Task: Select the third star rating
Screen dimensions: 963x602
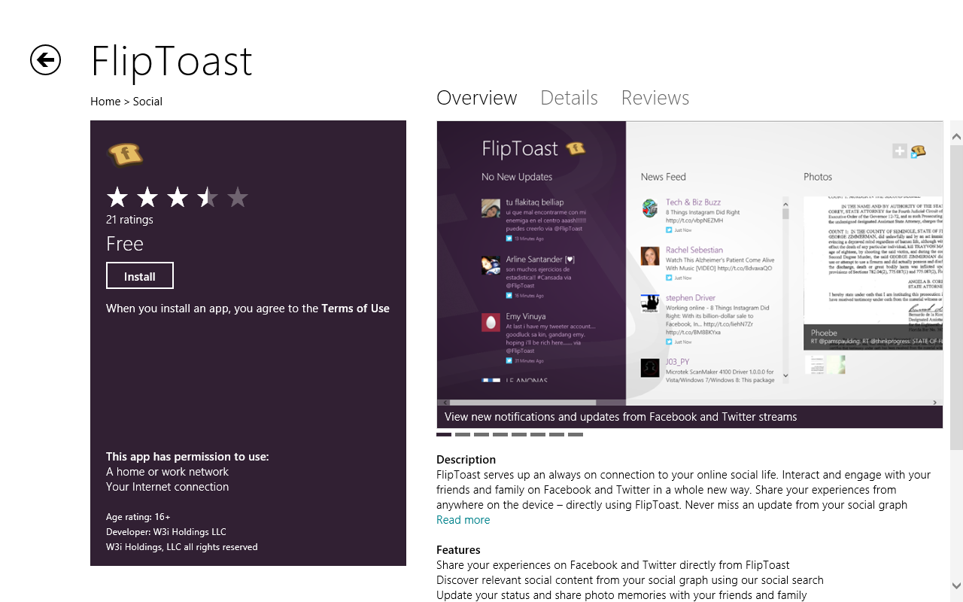Action: pos(178,198)
